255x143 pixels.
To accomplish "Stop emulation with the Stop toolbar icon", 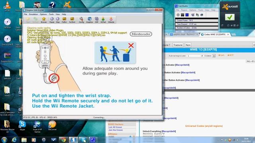I will pos(58,20).
